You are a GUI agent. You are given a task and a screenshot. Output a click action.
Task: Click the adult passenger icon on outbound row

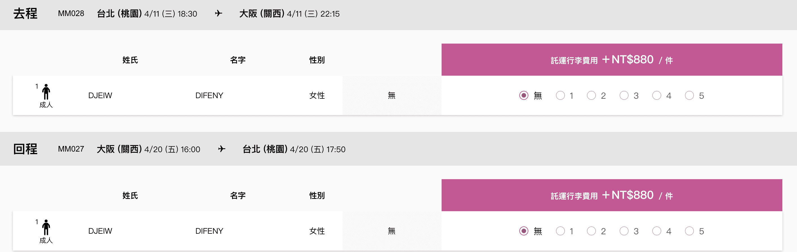click(x=46, y=92)
